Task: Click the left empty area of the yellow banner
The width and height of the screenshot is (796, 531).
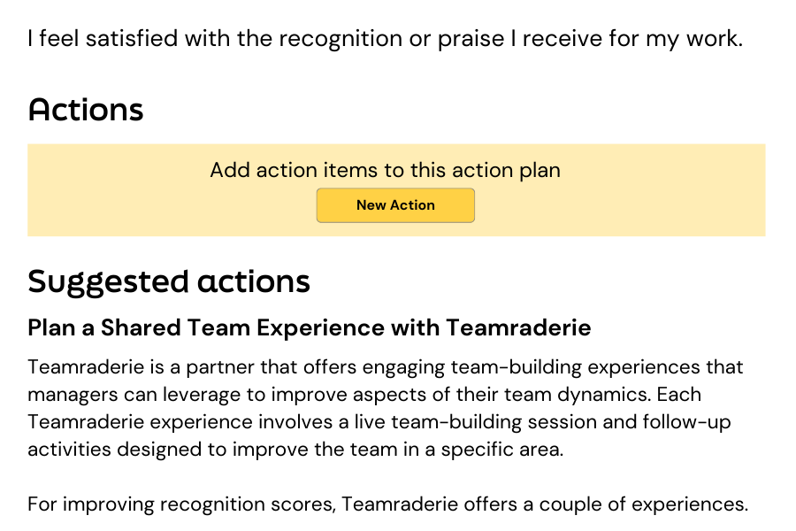Action: point(115,191)
